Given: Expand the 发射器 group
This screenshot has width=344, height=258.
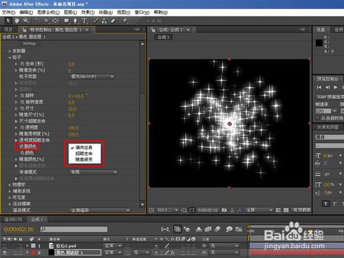Looking at the screenshot, I should (10, 51).
